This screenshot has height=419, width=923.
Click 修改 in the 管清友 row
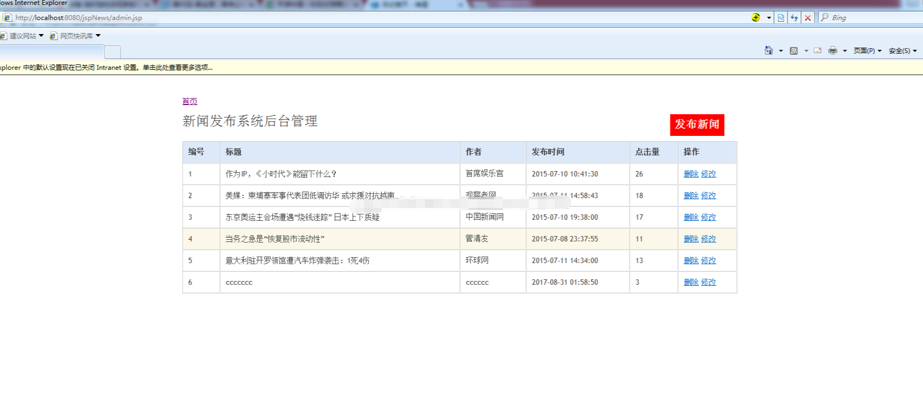pyautogui.click(x=708, y=239)
